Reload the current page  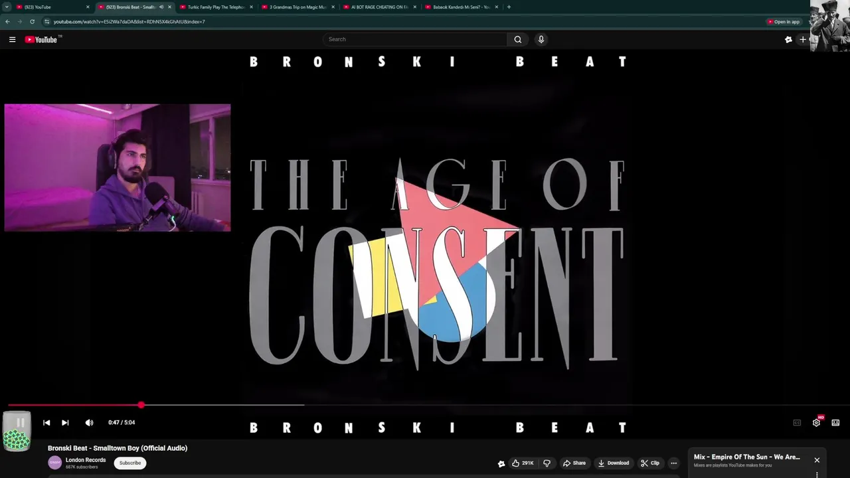32,21
